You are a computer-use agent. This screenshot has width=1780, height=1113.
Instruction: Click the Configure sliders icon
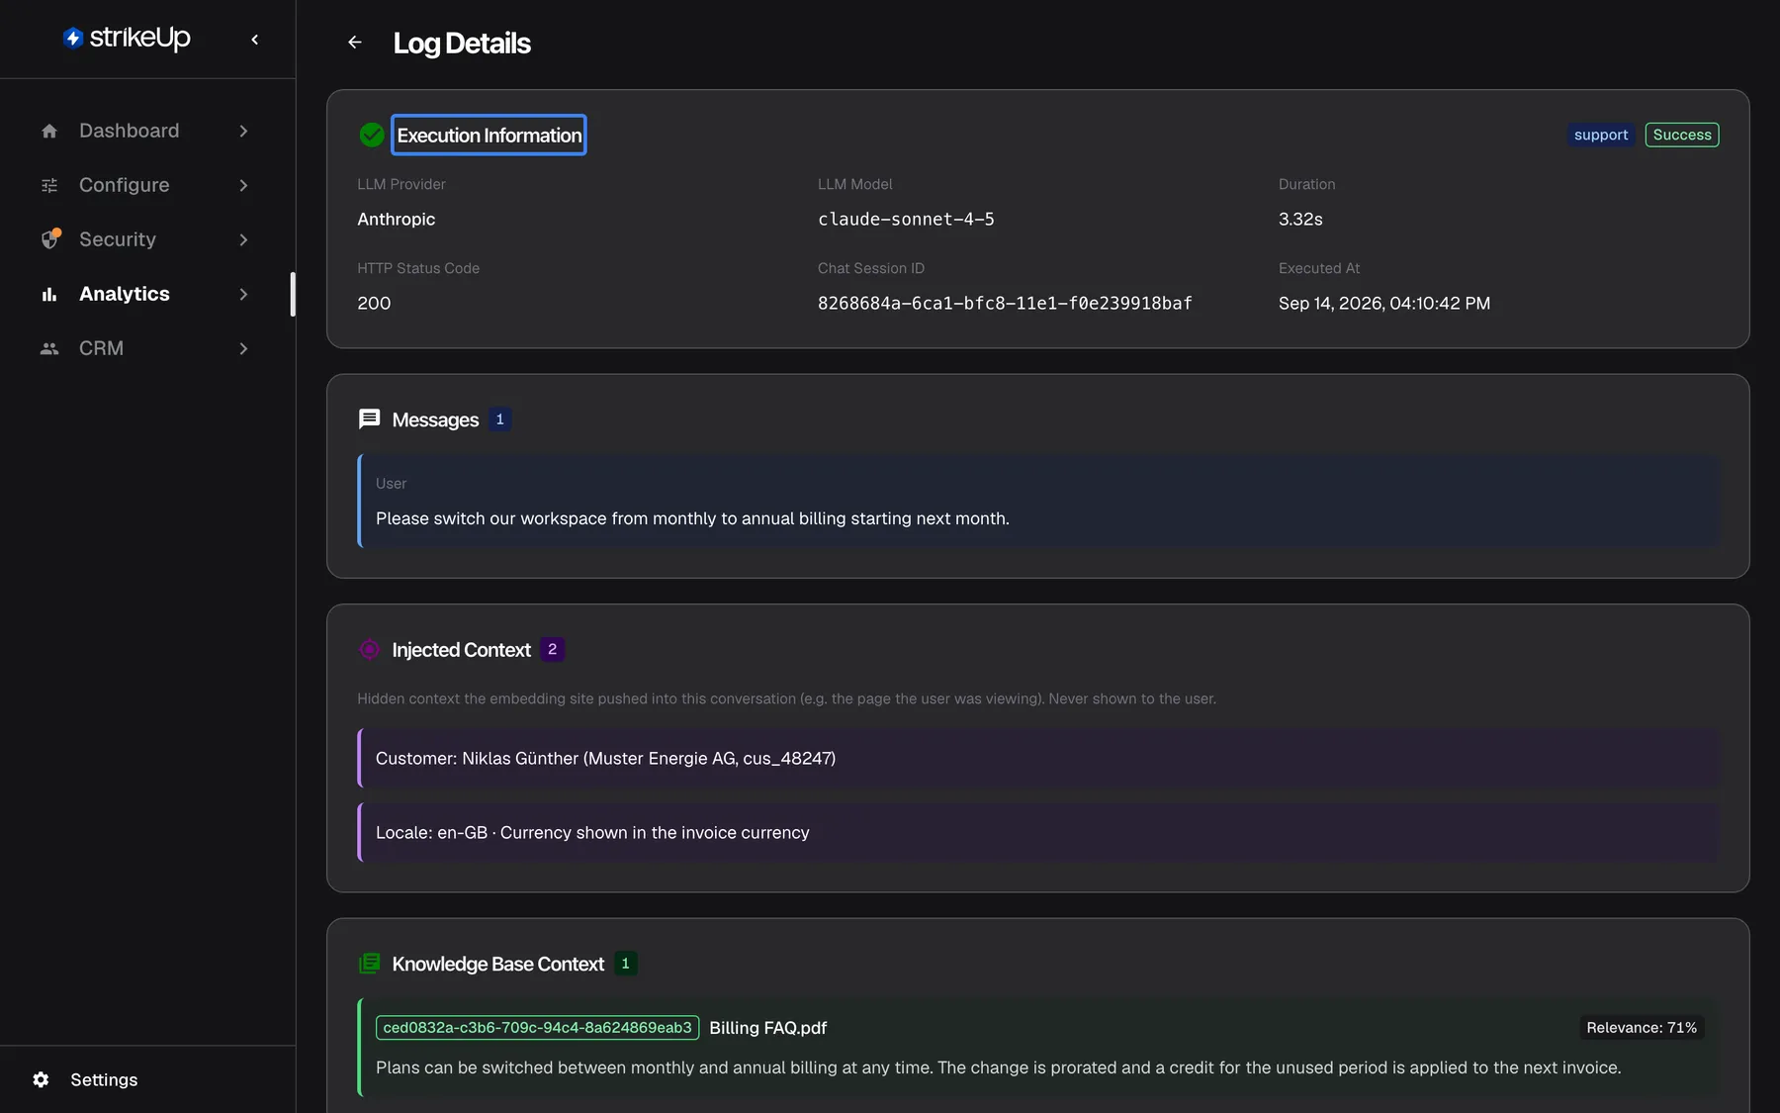49,185
